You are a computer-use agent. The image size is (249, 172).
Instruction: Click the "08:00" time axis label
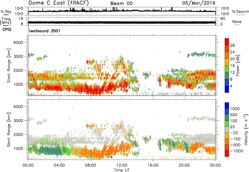click(x=91, y=165)
